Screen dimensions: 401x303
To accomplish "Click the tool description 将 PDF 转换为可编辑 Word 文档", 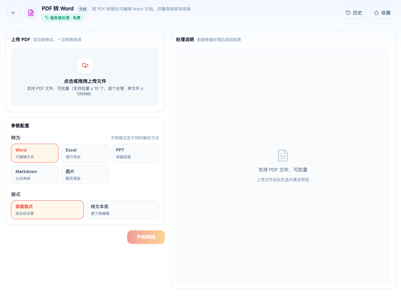I will click(x=141, y=9).
